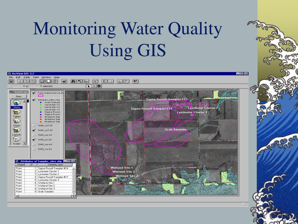Select the Lysimeter Cluster 3 table row
The height and width of the screenshot is (224, 298).
tap(44, 180)
